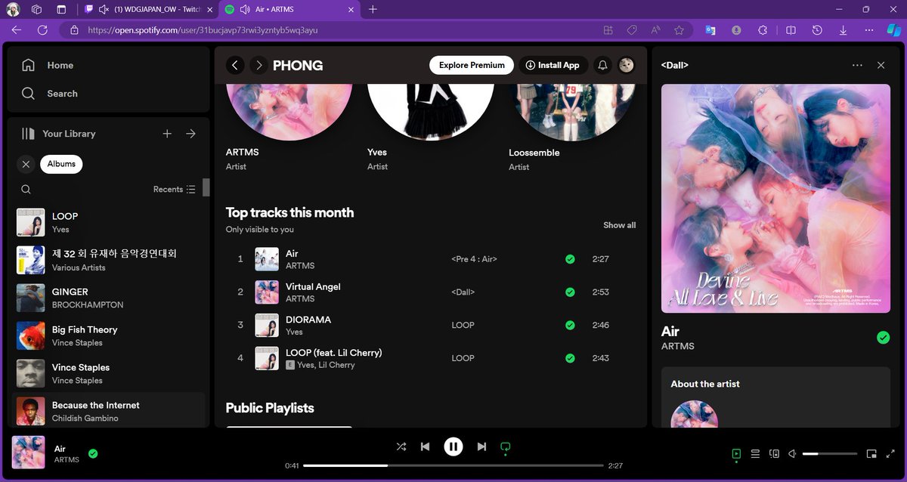
Task: Open the play queue
Action: click(755, 453)
